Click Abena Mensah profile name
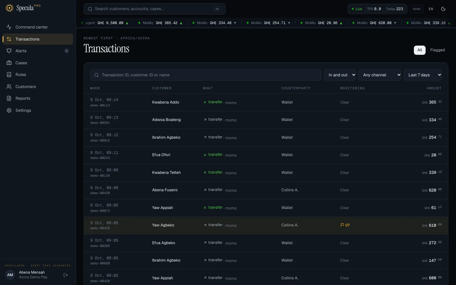The height and width of the screenshot is (285, 456). [x=32, y=272]
